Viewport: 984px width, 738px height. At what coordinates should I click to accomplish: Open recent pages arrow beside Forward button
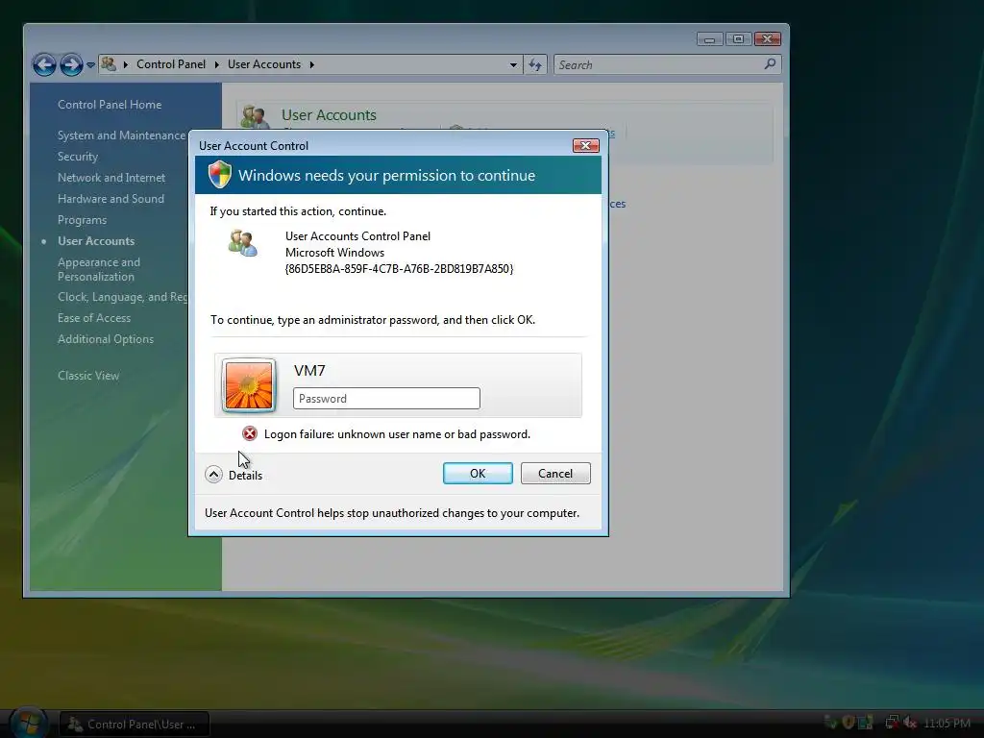coord(90,64)
